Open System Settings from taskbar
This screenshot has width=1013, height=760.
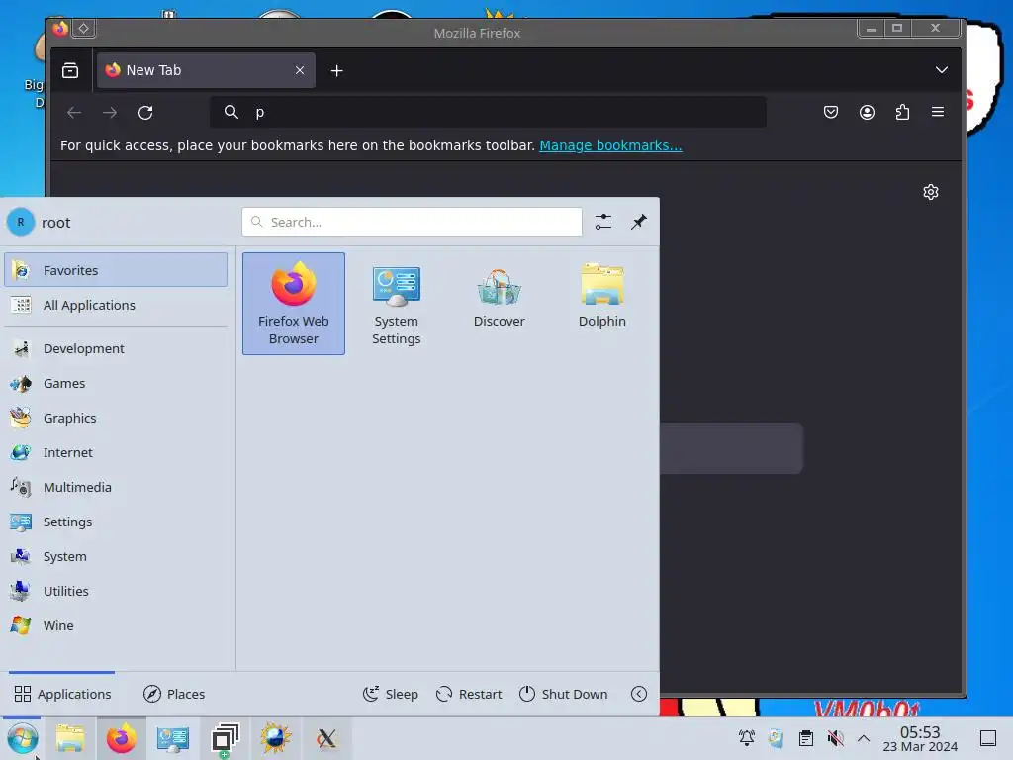[x=172, y=738]
